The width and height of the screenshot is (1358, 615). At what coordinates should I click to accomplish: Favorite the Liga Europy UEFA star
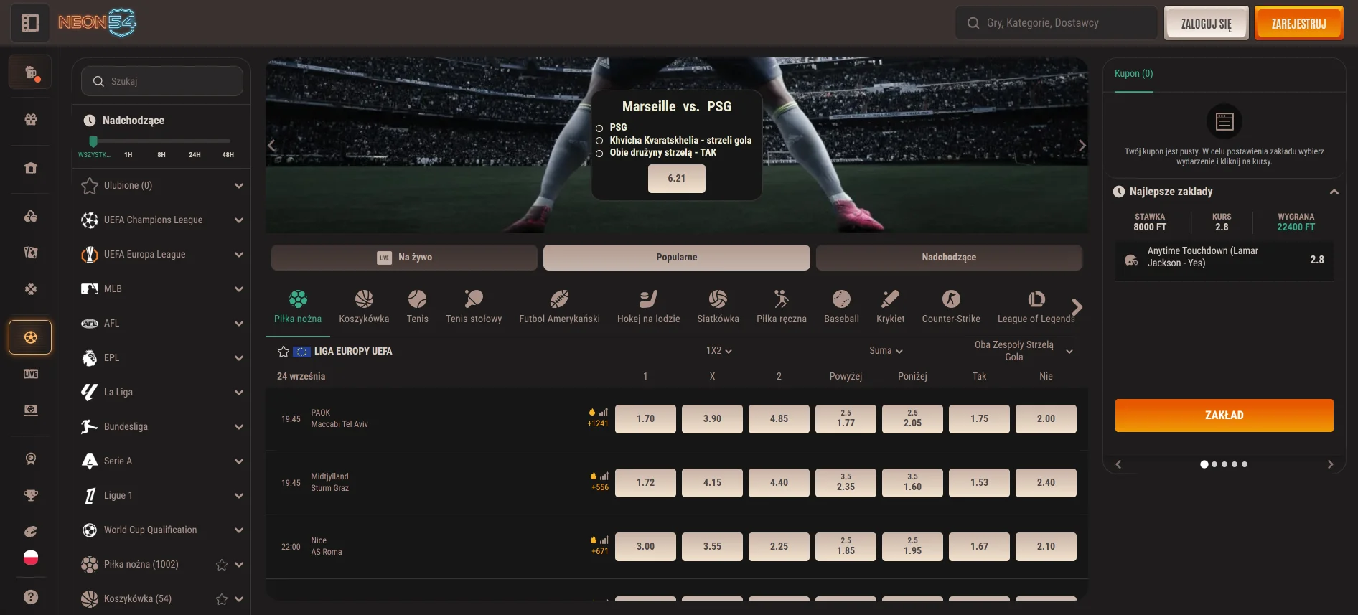pos(284,352)
